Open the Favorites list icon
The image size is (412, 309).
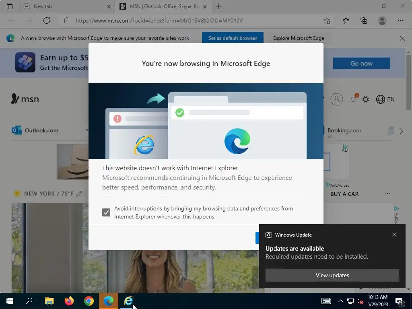[x=346, y=21]
